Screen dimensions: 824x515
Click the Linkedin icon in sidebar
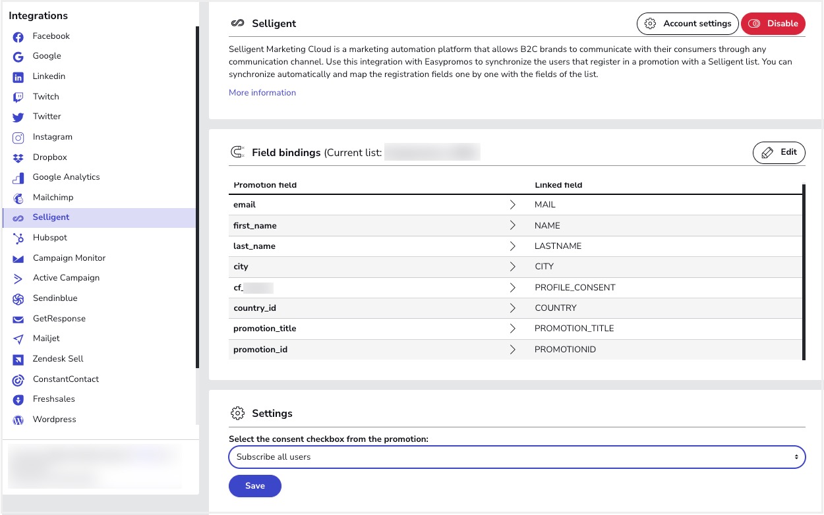coord(18,77)
